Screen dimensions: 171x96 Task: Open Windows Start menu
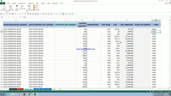(2, 94)
